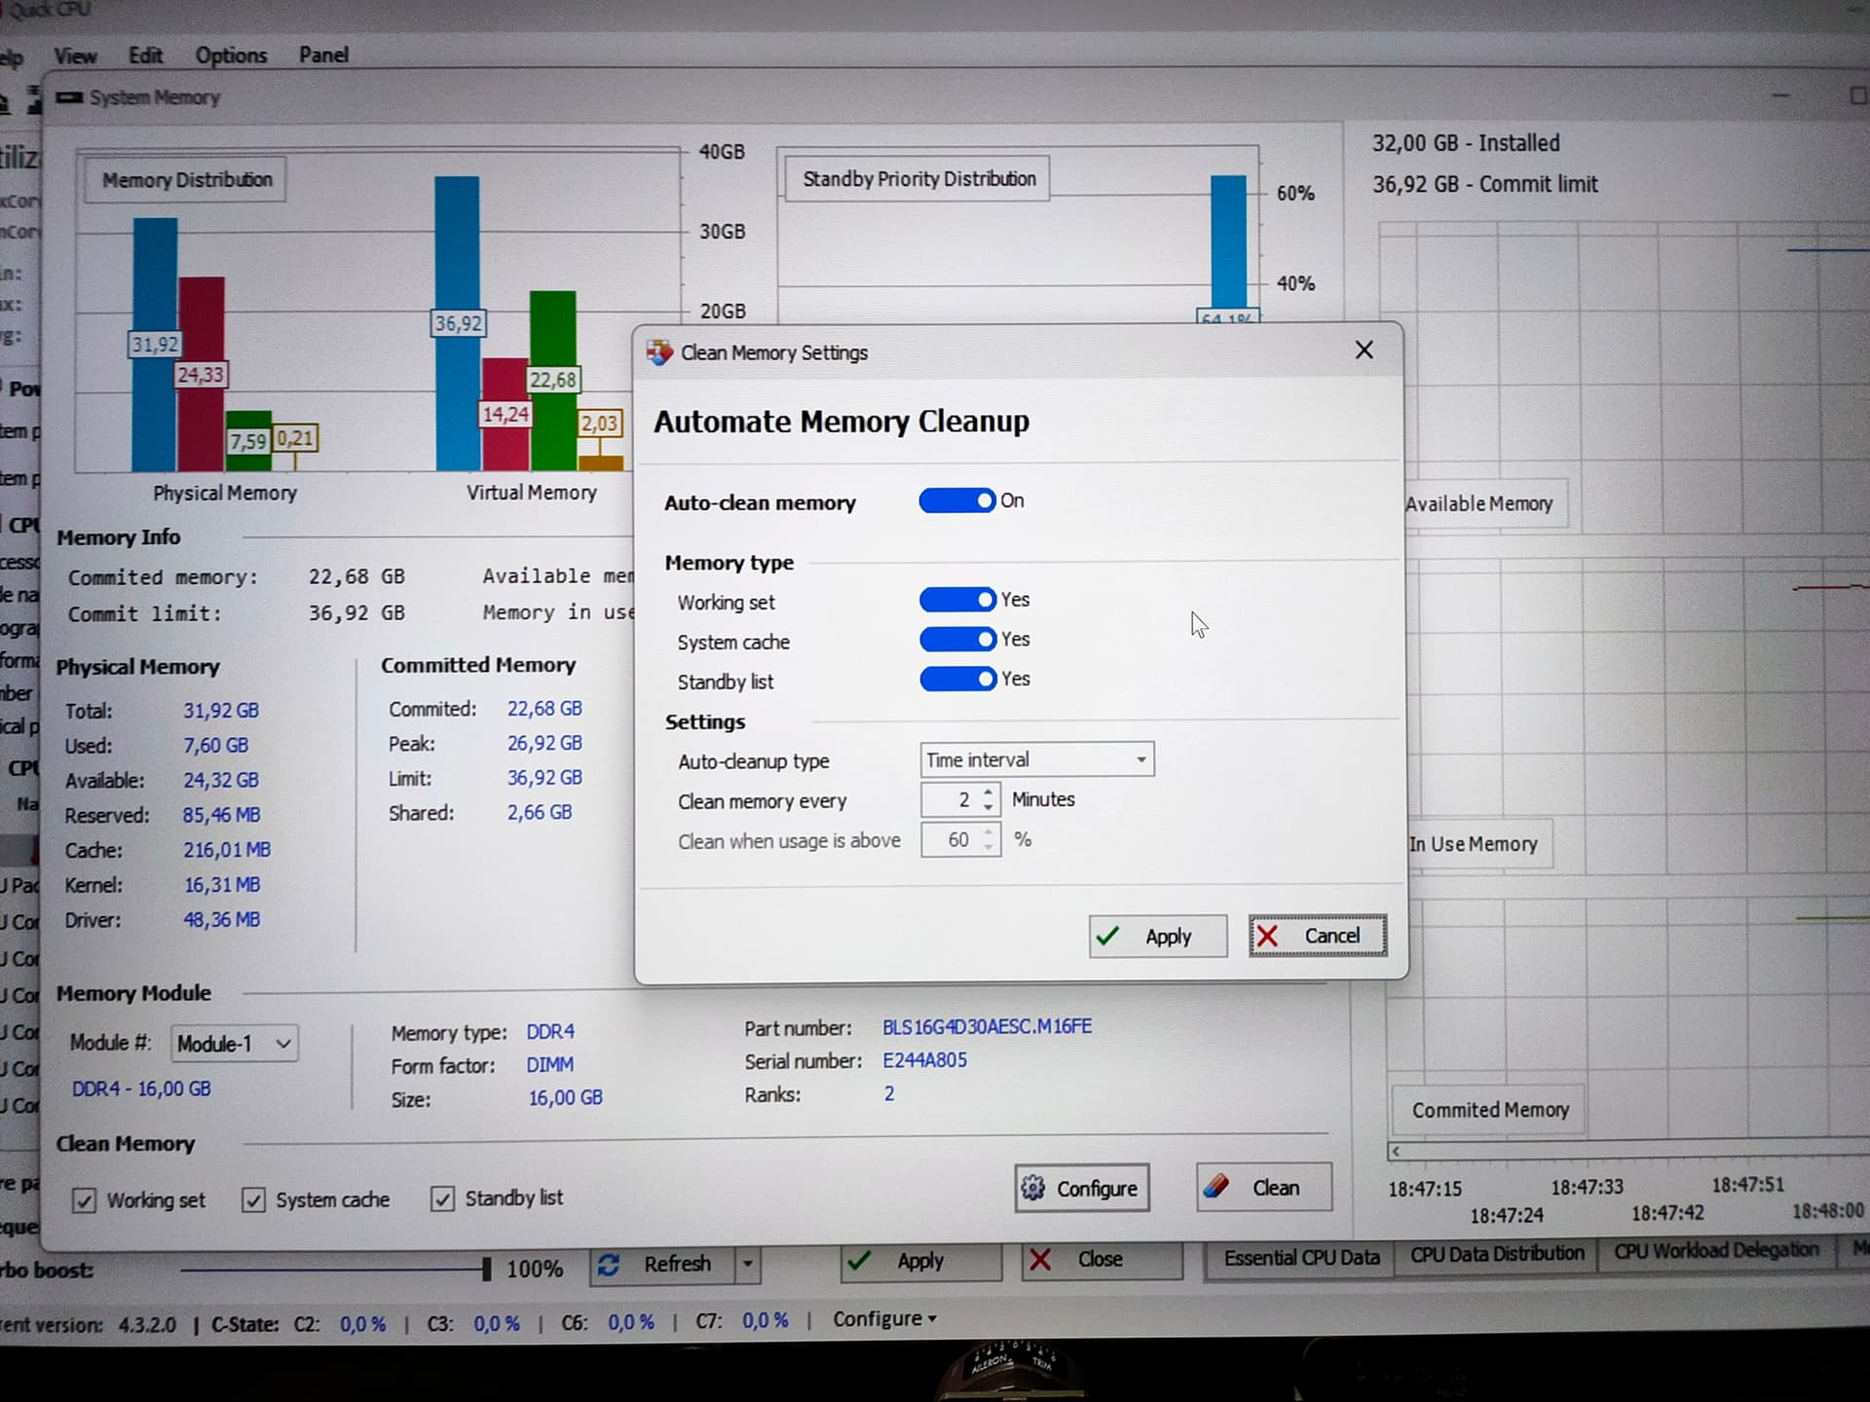The width and height of the screenshot is (1870, 1402).
Task: Open the status bar Configure dropdown
Action: (884, 1319)
